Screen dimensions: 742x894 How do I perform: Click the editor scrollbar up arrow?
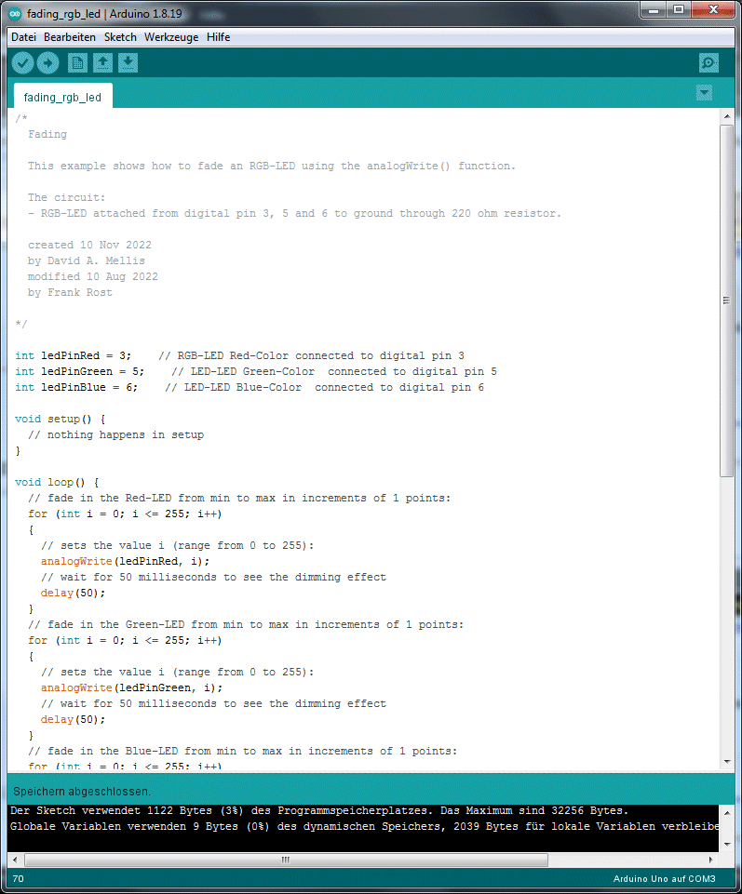(726, 116)
